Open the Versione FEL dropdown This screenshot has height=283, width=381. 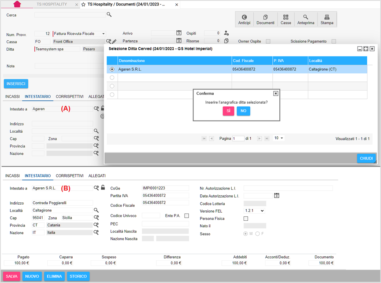pos(254,211)
